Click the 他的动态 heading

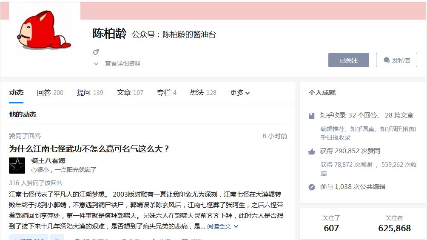point(23,114)
